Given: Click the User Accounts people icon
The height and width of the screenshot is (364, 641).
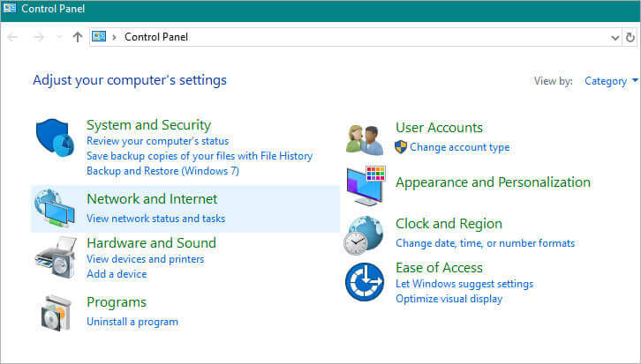Looking at the screenshot, I should point(365,140).
